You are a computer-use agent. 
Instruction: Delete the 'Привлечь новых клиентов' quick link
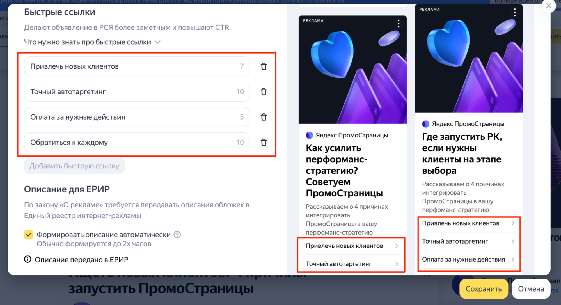pyautogui.click(x=264, y=66)
